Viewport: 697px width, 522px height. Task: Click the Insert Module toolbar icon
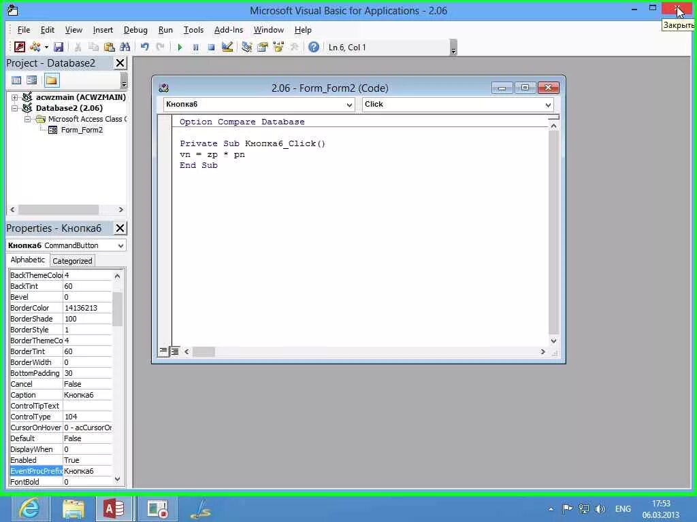(35, 47)
